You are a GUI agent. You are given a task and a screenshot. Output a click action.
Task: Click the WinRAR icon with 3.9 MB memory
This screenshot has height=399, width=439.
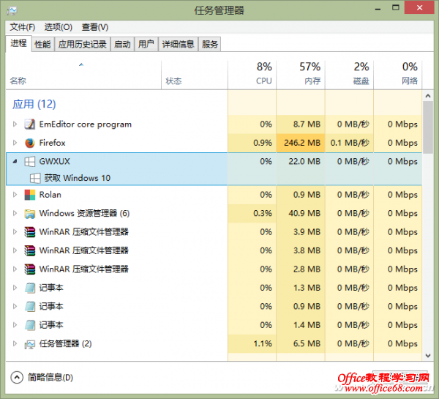coord(30,232)
